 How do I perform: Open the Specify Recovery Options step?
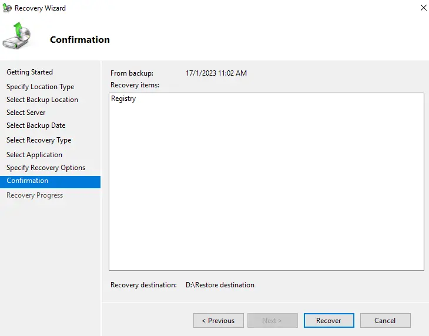pyautogui.click(x=46, y=168)
